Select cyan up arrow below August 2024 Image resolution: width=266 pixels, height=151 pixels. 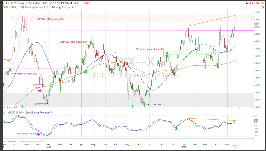pyautogui.click(x=132, y=106)
